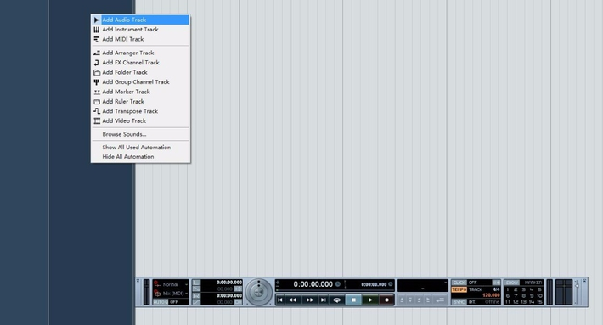Choose Add Instrument Track
The height and width of the screenshot is (325, 603).
[x=140, y=29]
